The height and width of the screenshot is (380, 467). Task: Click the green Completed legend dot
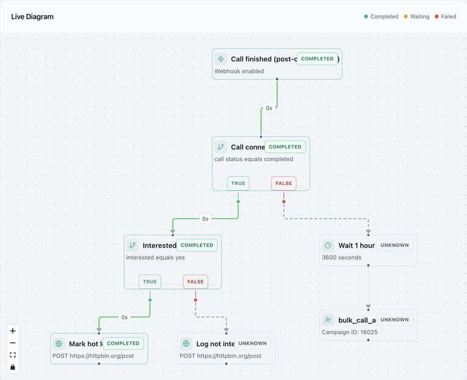(366, 17)
